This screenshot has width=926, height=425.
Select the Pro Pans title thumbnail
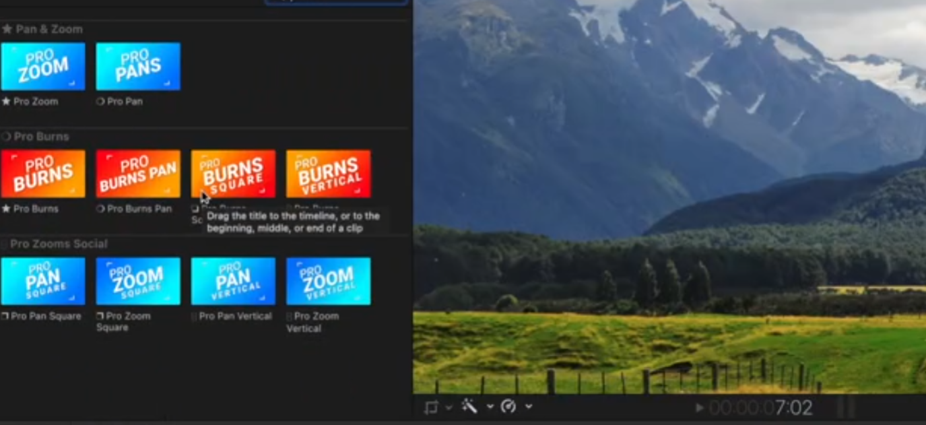(138, 66)
